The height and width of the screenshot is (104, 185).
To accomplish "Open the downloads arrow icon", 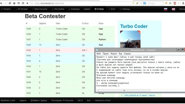I will (183, 3).
